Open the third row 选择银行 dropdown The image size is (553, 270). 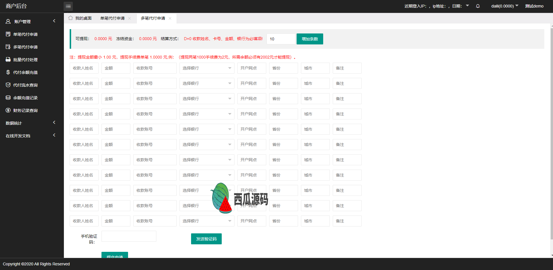tap(207, 99)
